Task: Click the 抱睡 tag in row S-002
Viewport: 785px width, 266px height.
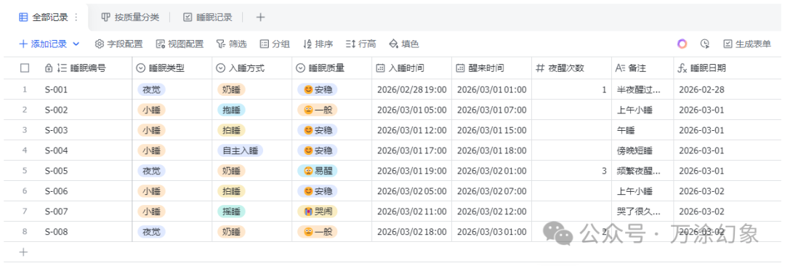Action: pyautogui.click(x=231, y=110)
